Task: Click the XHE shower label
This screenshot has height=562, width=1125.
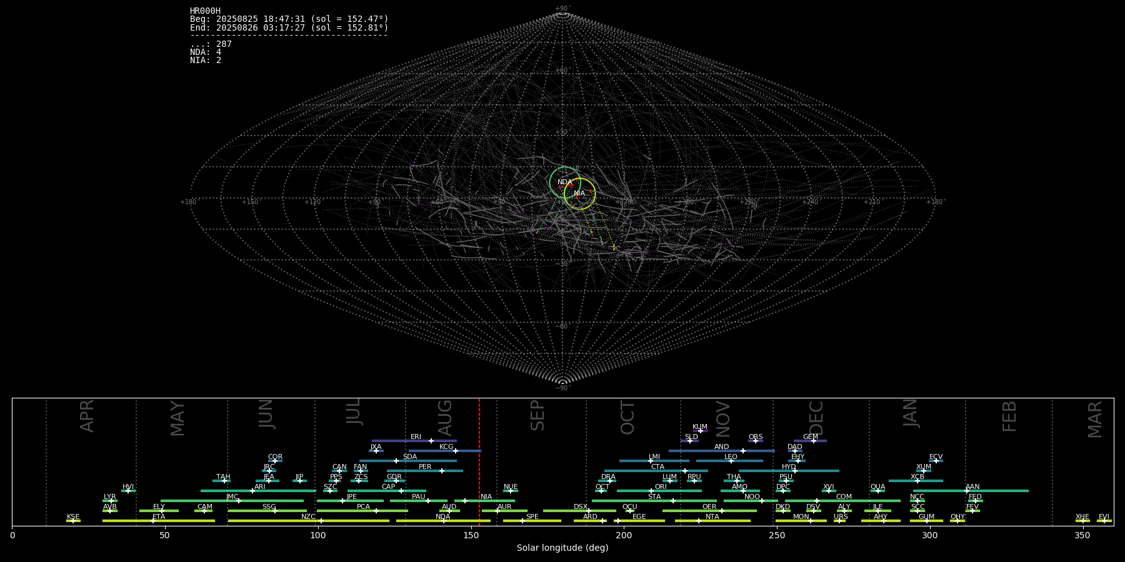Action: pos(1082,517)
